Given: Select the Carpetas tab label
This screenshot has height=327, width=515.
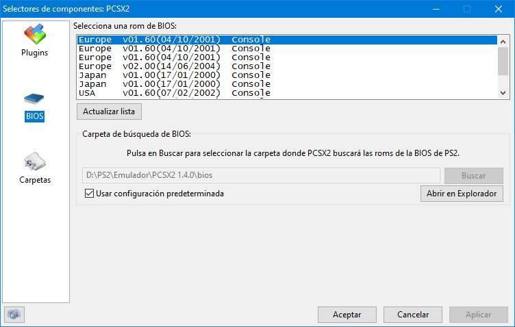Looking at the screenshot, I should click(x=35, y=180).
